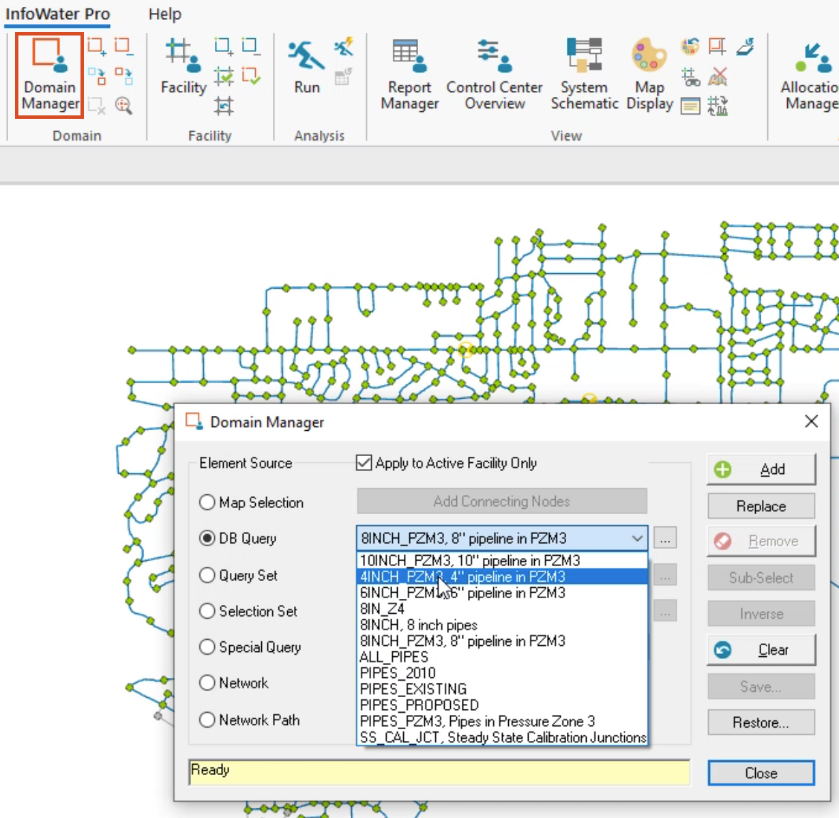
Task: Click the remove-from-facility icon with minus sign
Action: tap(251, 46)
